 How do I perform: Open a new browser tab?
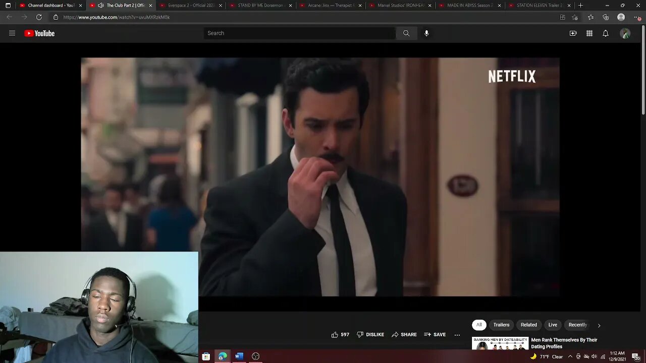(x=580, y=6)
